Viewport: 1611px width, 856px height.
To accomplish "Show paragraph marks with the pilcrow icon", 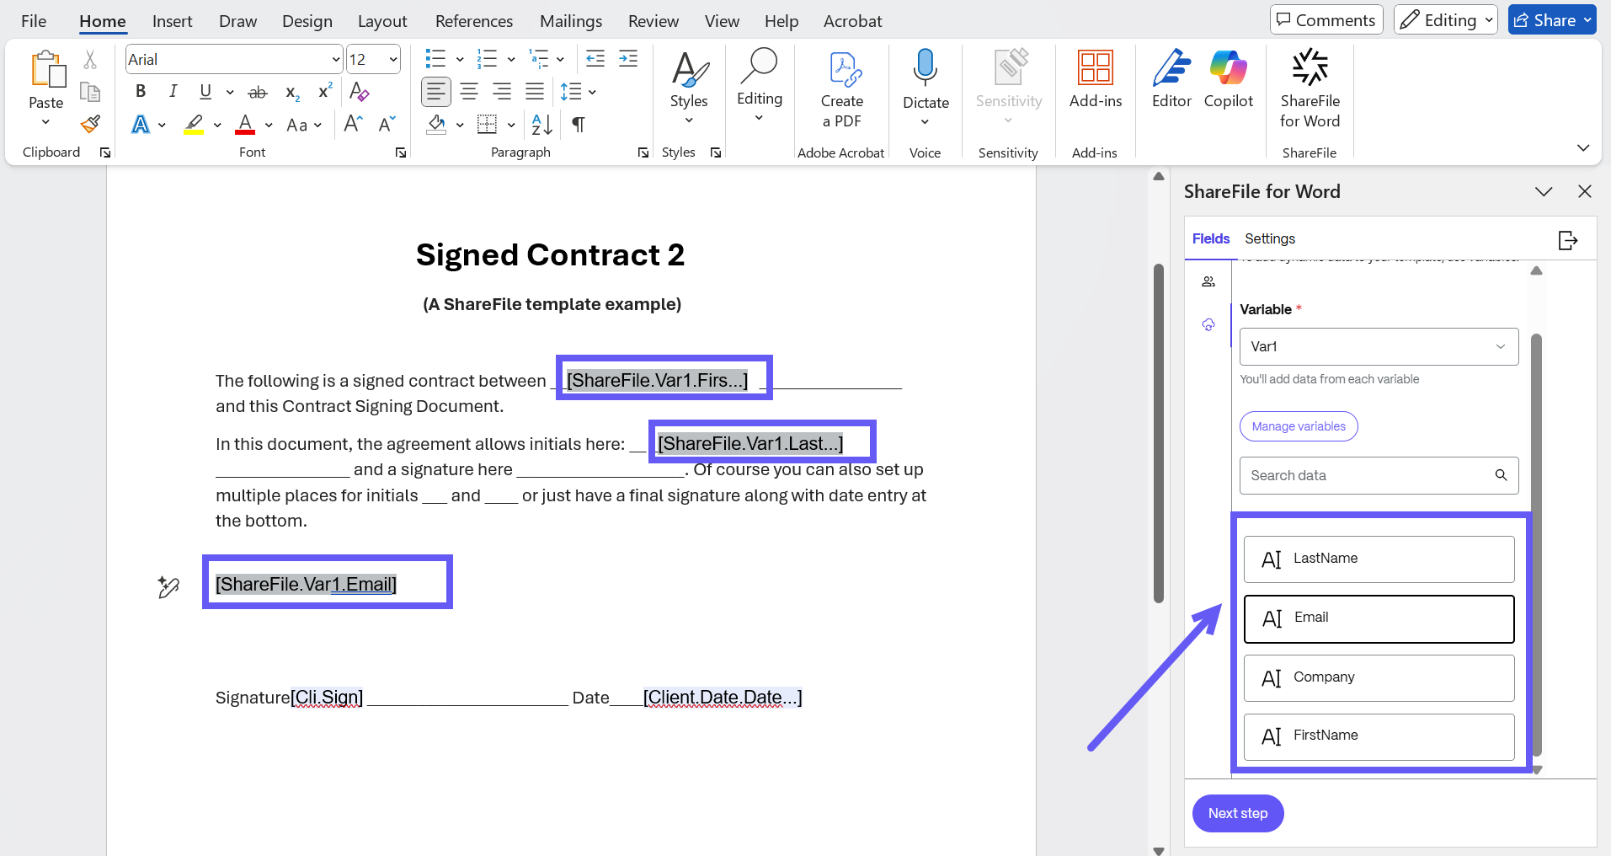I will (579, 125).
